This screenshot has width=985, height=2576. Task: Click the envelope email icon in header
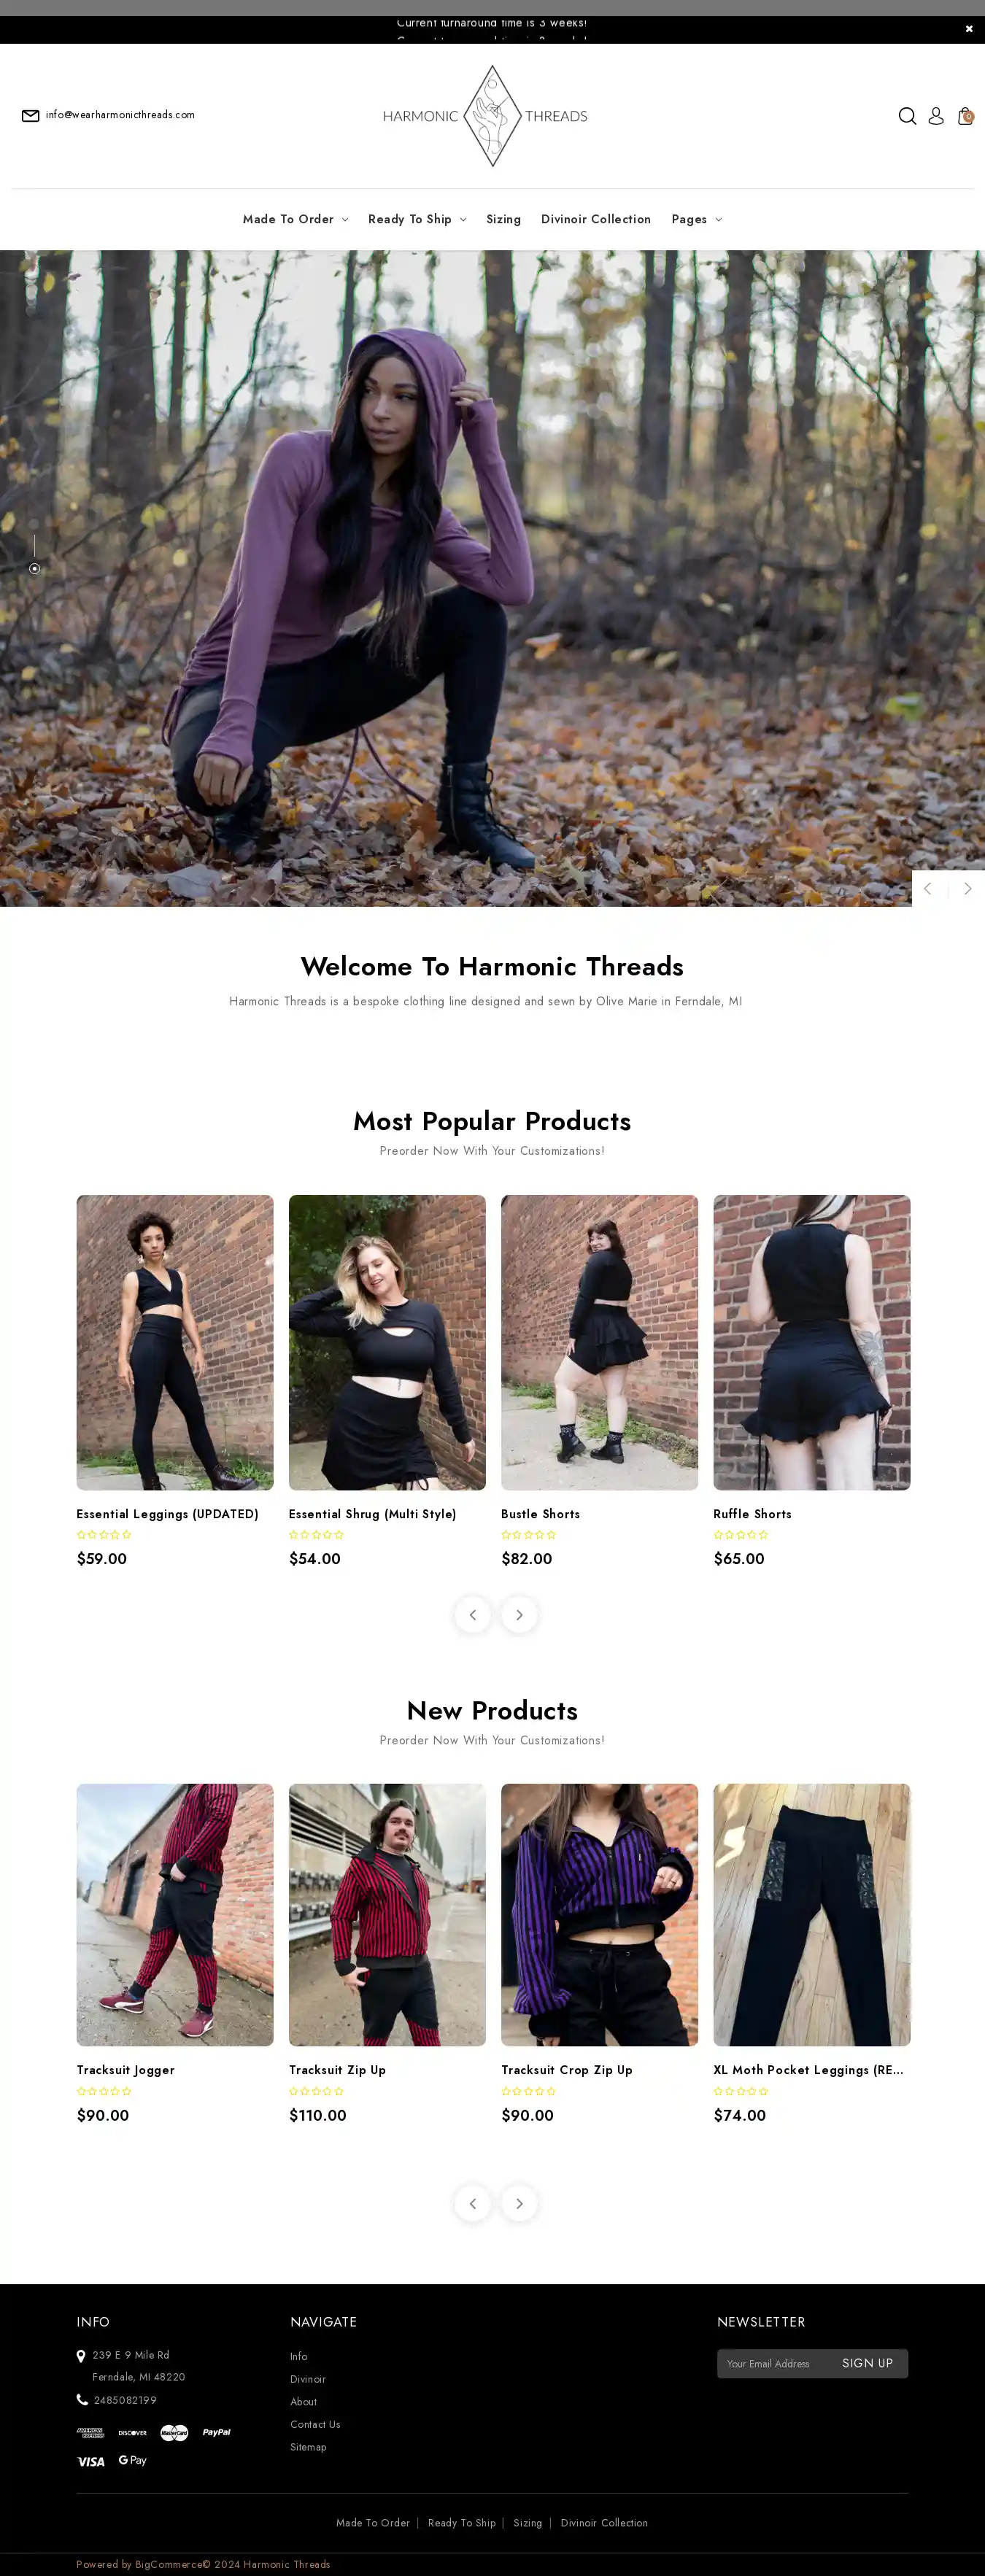[31, 115]
